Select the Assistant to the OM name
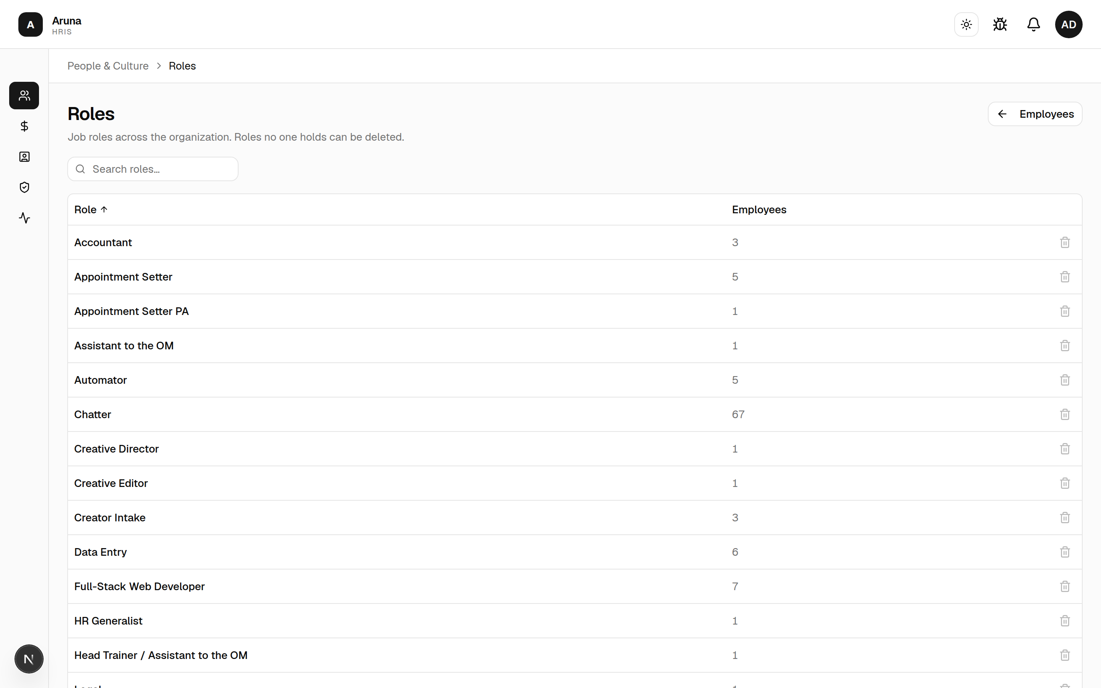The image size is (1101, 688). click(124, 346)
